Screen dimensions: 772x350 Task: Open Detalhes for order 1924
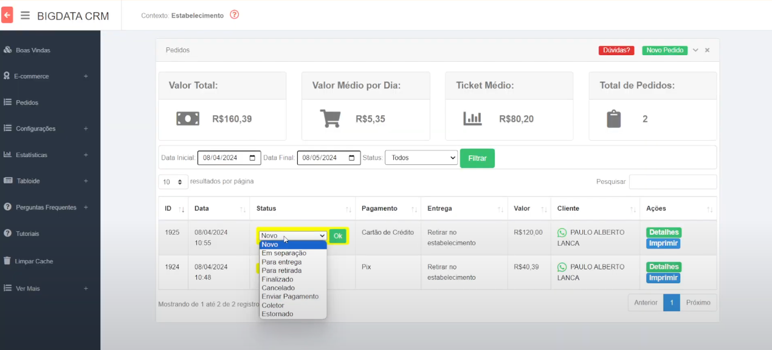point(664,267)
